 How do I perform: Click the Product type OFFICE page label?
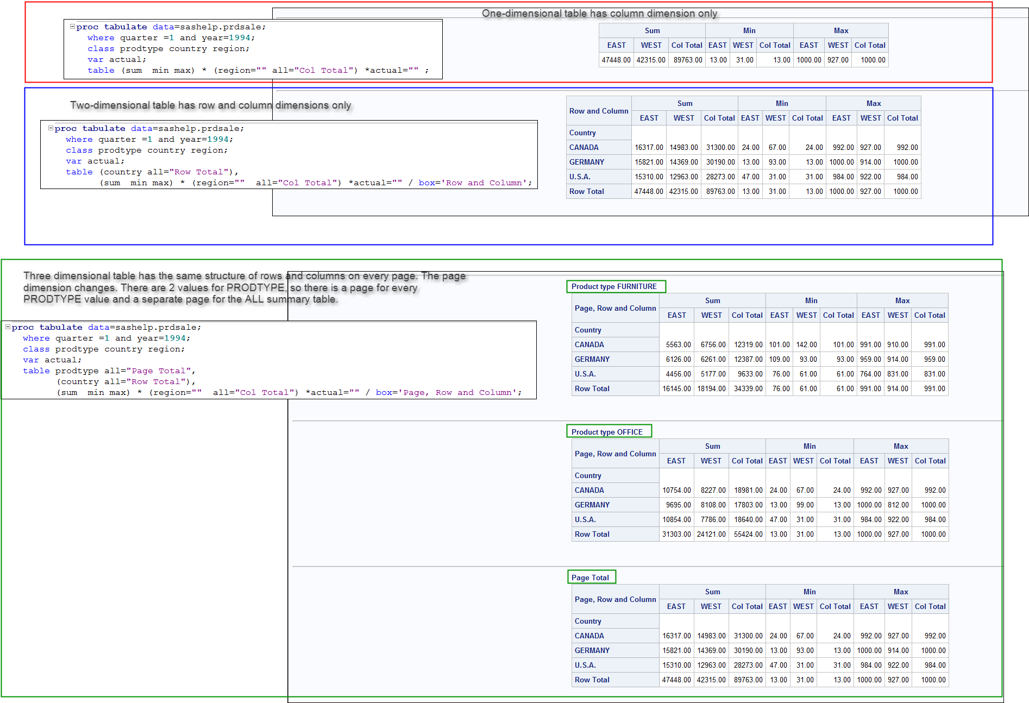point(607,432)
